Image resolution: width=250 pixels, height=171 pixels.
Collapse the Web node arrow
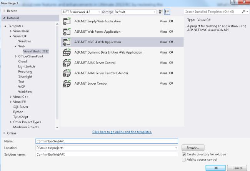coord(16,46)
